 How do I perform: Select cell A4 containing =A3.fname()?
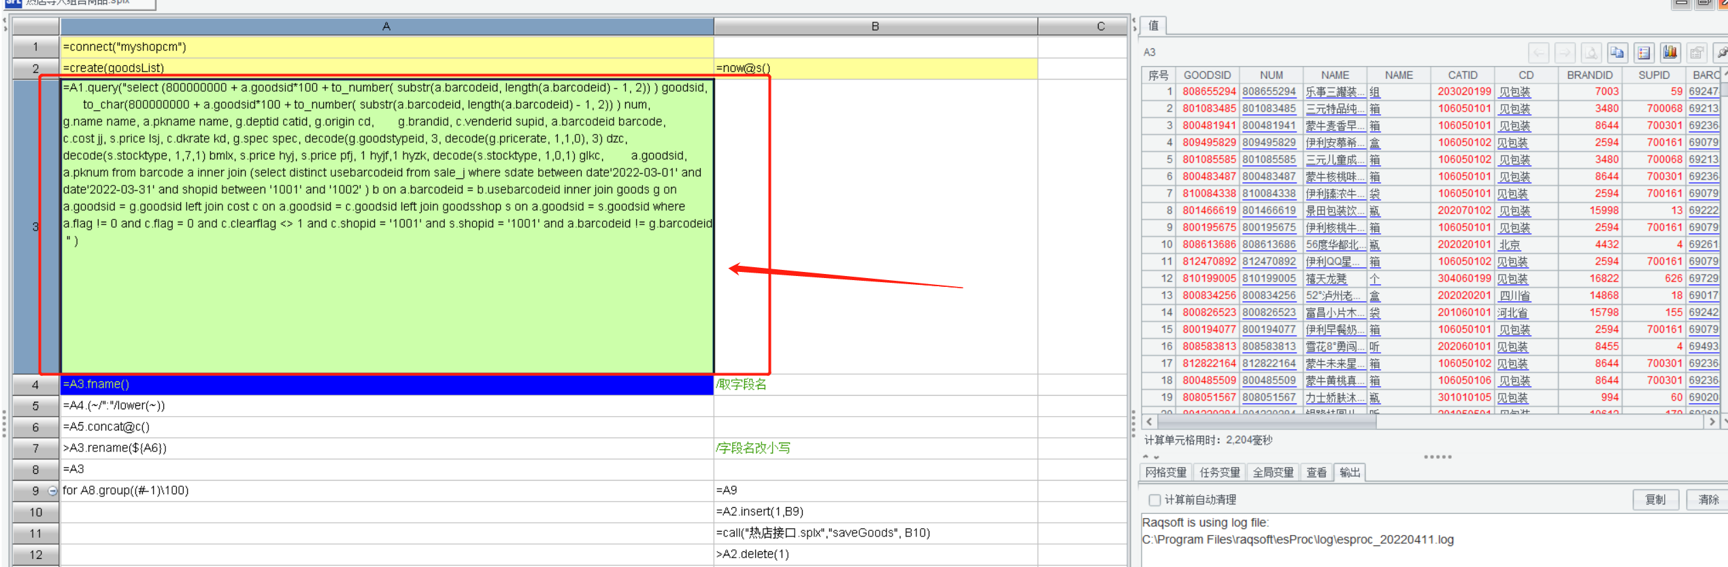386,384
